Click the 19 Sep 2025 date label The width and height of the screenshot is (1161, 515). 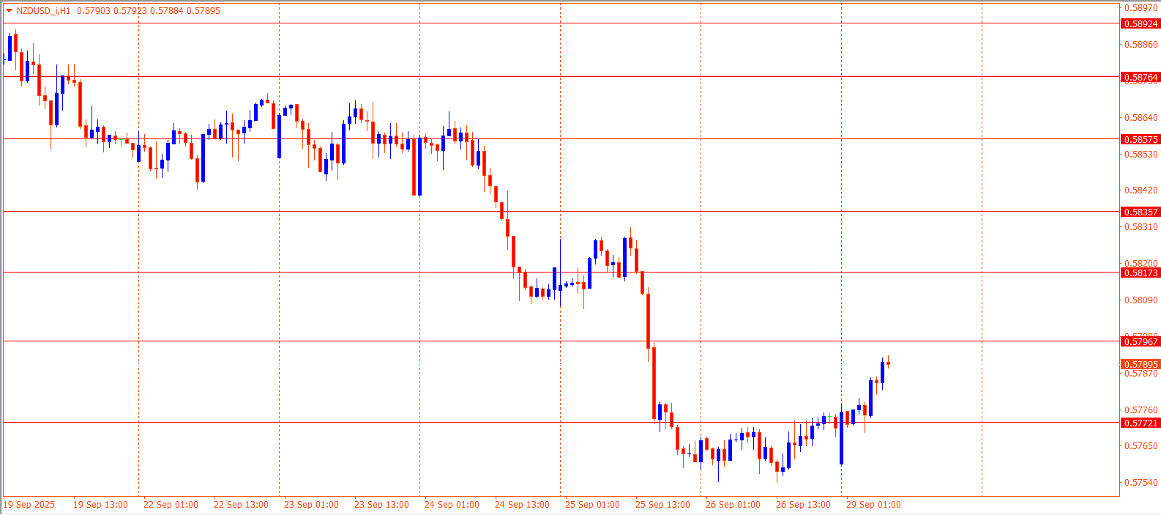(x=29, y=505)
